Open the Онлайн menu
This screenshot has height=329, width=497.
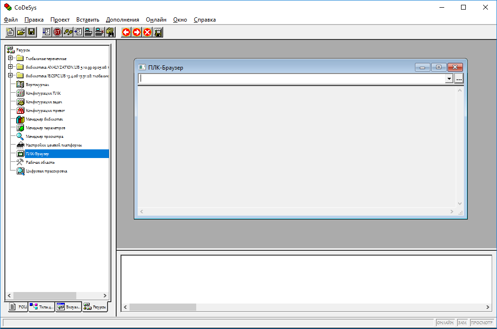click(156, 20)
